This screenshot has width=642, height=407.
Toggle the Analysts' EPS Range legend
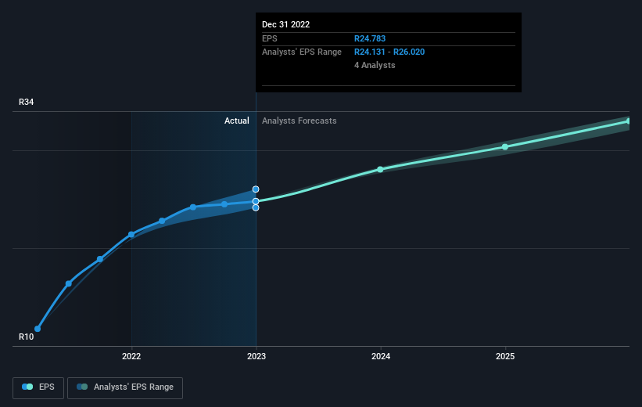[125, 387]
